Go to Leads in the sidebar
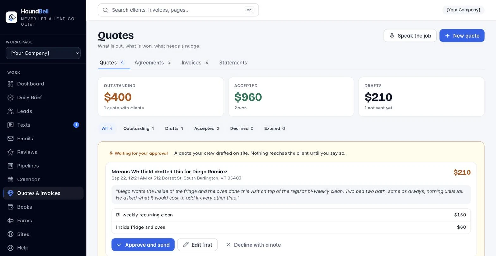This screenshot has width=496, height=256. pyautogui.click(x=43, y=111)
